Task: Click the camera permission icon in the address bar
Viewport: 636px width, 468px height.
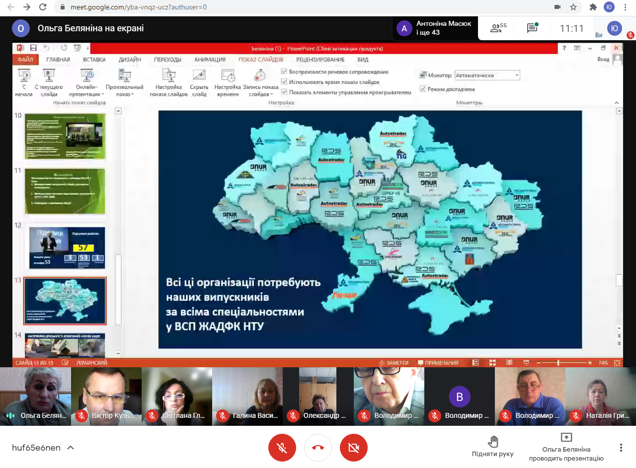Action: pos(557,7)
